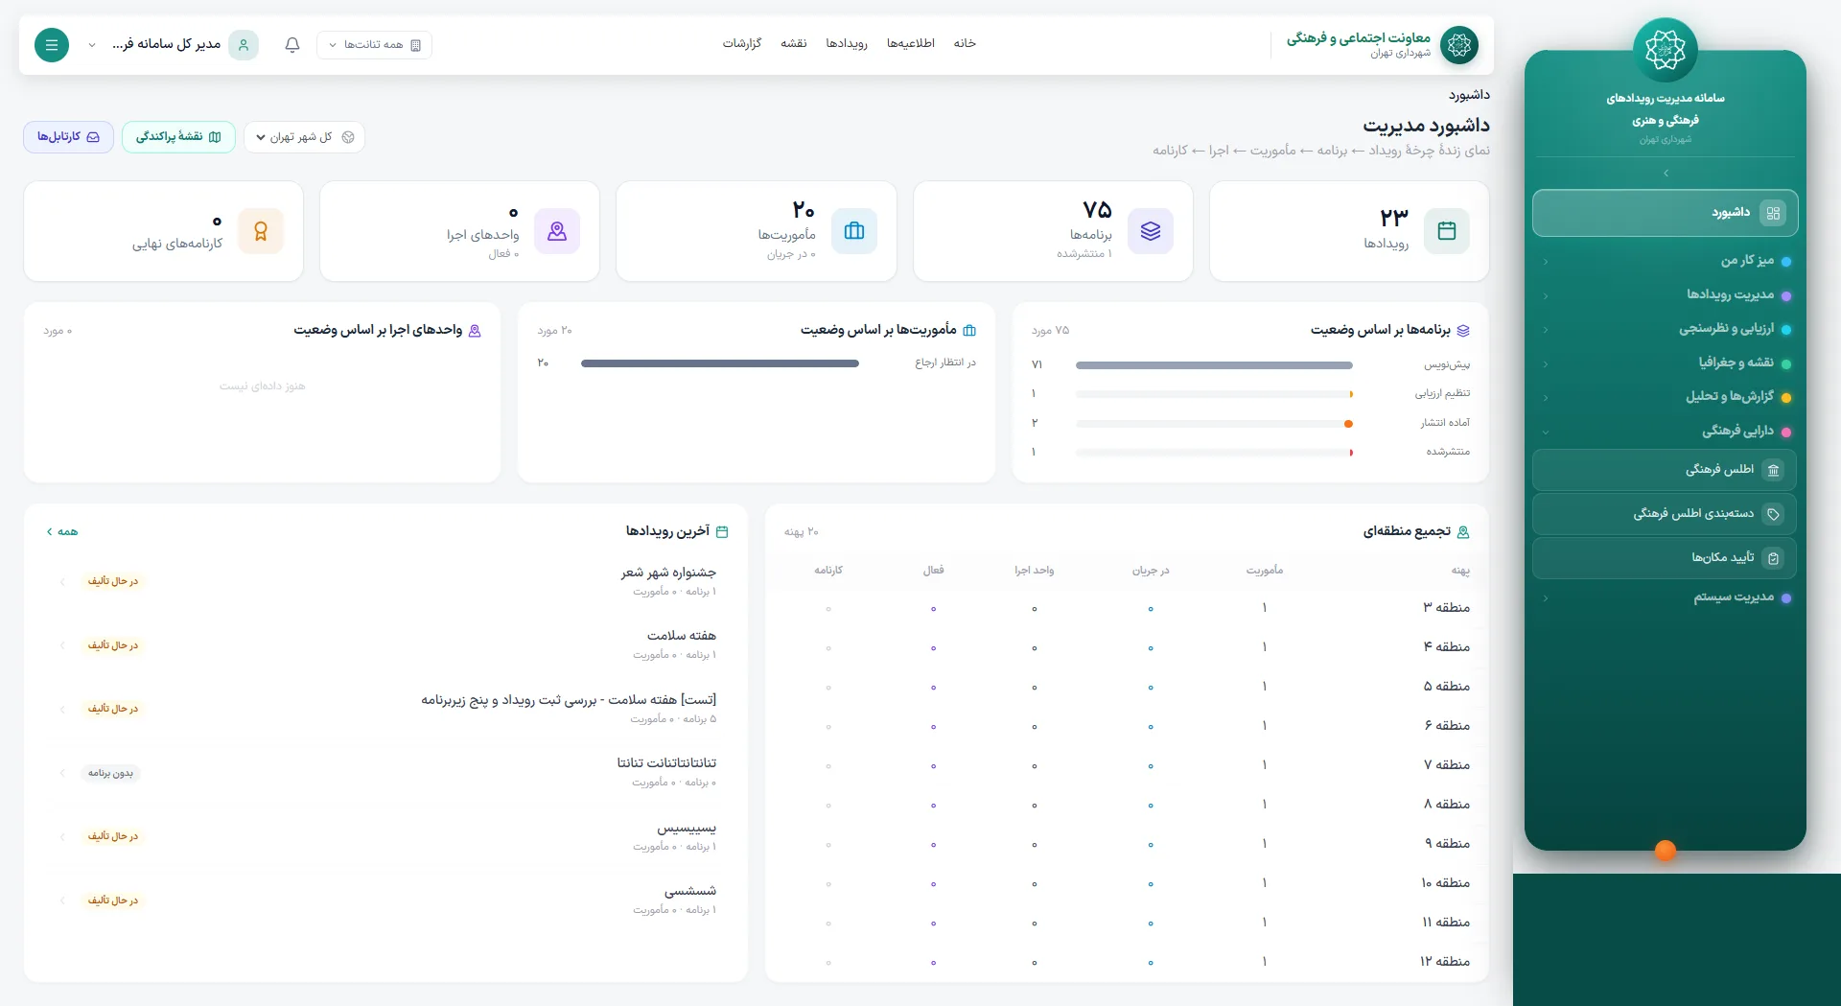Click the Tehran municipality logo in header

click(1459, 44)
